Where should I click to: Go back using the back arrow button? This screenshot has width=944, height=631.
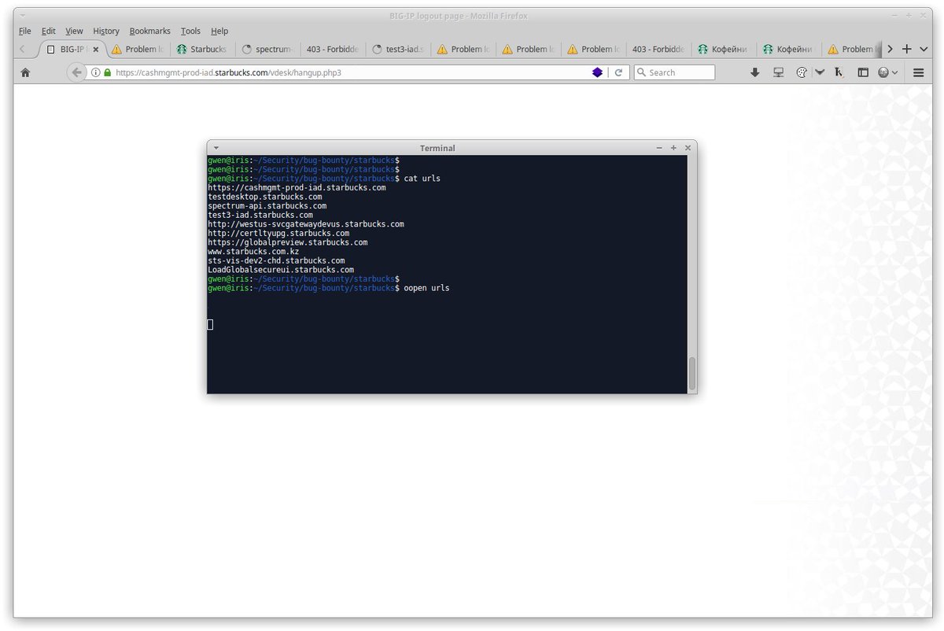(76, 72)
